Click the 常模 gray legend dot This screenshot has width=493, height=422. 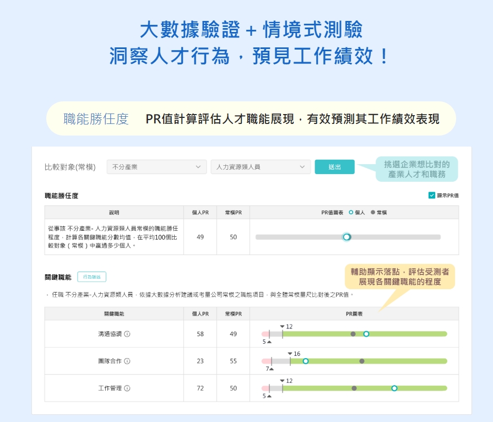pyautogui.click(x=373, y=212)
